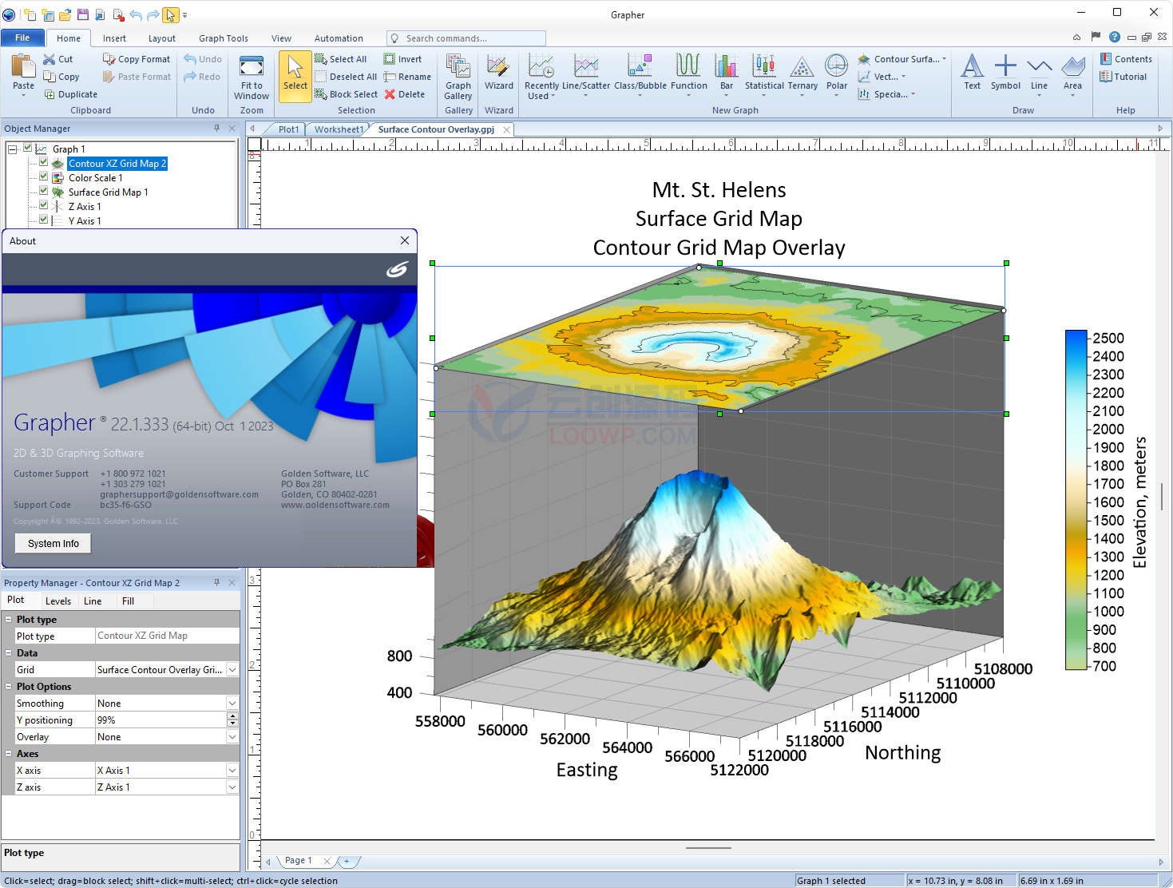Click the elevation color scale bar
This screenshot has height=888, width=1173.
pos(1076,500)
